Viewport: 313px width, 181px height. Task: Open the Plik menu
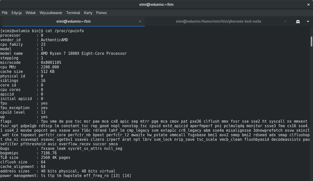point(5,13)
